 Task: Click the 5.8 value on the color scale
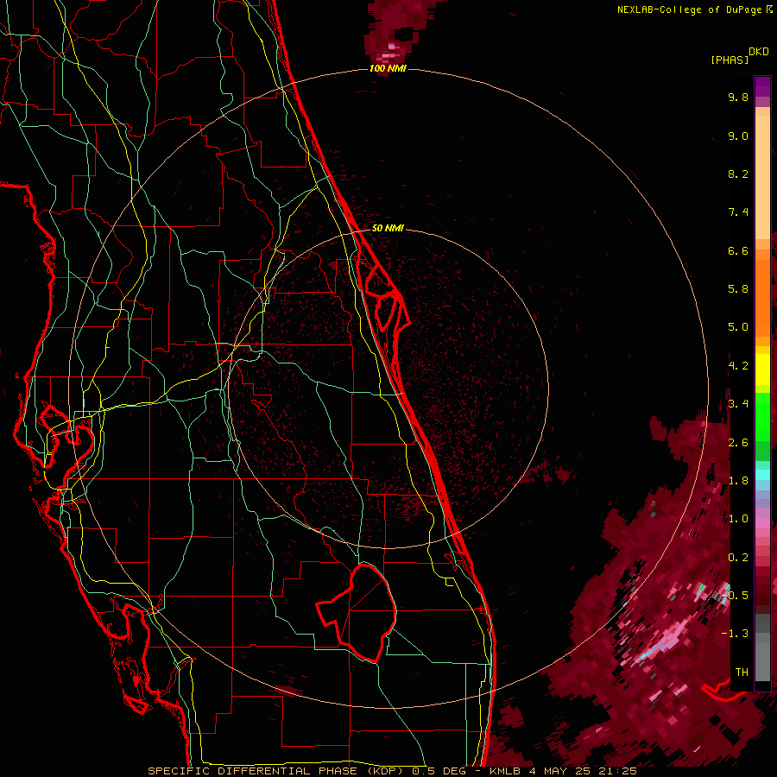click(x=738, y=289)
